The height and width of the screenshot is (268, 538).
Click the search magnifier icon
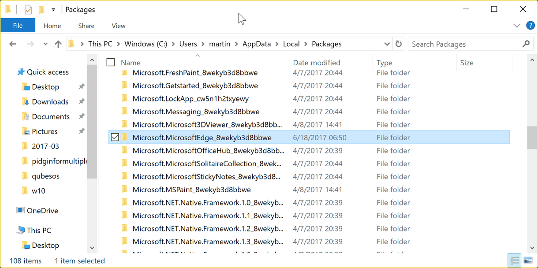coord(526,44)
